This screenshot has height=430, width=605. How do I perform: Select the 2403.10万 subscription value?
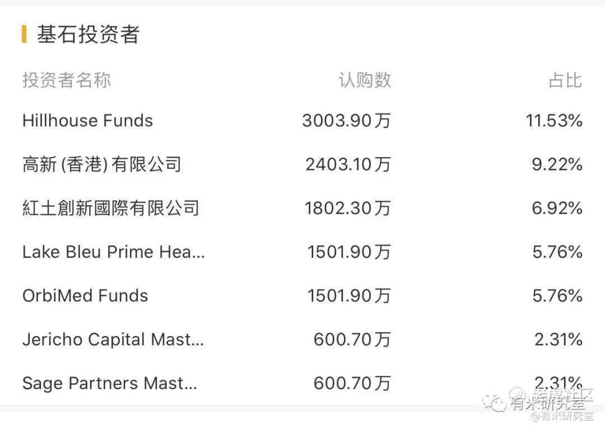pyautogui.click(x=348, y=164)
